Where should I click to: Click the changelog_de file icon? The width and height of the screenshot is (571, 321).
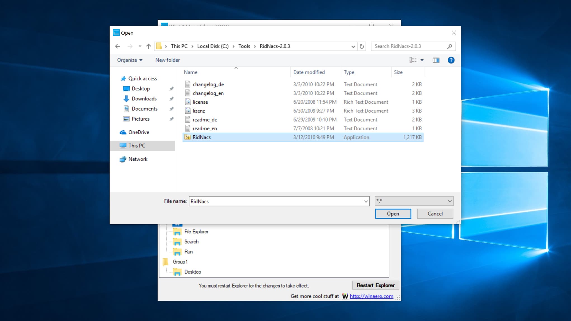(x=188, y=84)
